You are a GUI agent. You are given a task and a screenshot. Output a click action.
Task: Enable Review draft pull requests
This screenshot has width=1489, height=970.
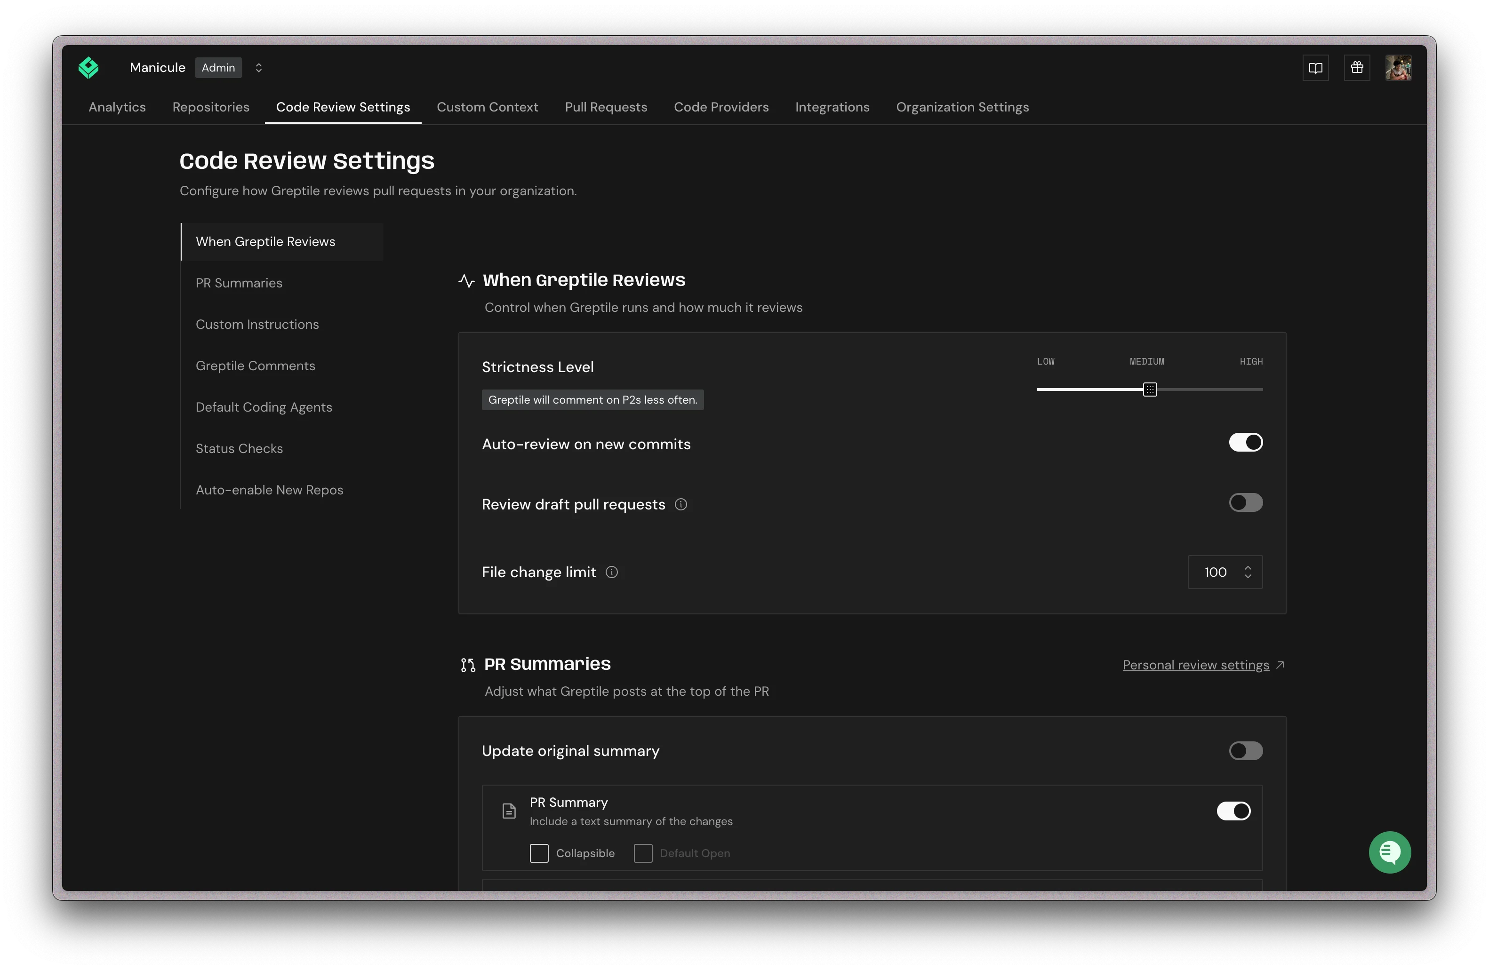[1246, 503]
